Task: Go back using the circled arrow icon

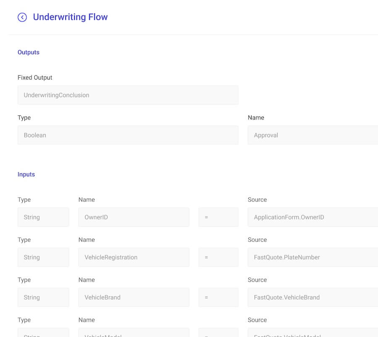Action: coord(22,17)
